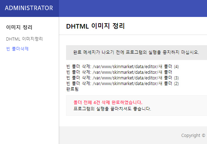Open the ADMINISTRATOR home logo link
Screen dimensions: 207x144
pos(29,8)
